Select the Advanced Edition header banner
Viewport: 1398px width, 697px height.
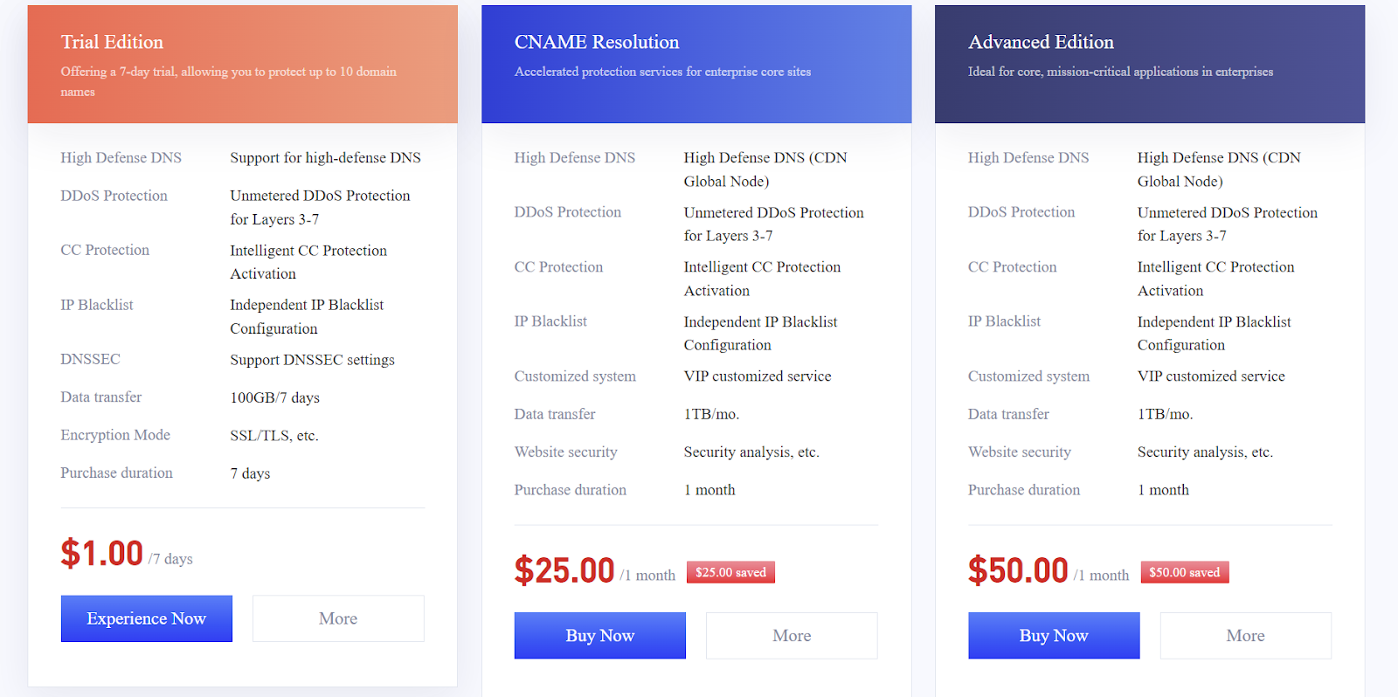[x=1150, y=65]
